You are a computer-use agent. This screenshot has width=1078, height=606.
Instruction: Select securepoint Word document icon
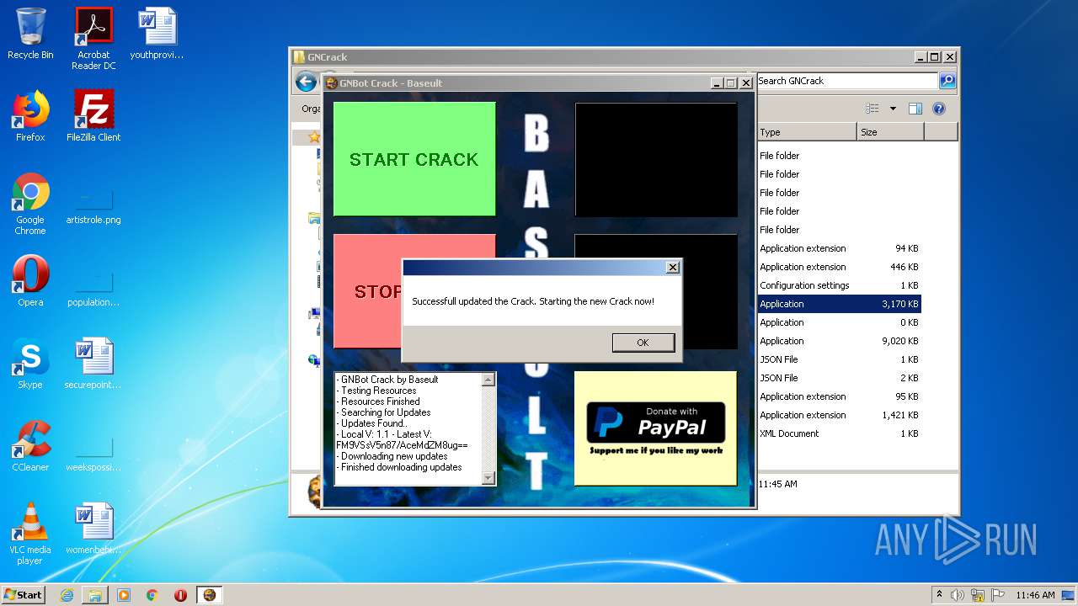tap(93, 364)
